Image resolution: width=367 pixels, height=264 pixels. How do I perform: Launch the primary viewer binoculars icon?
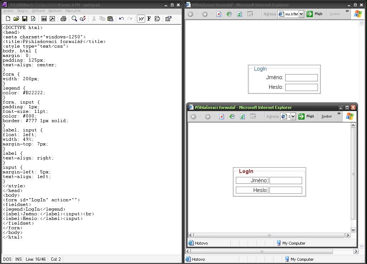(x=44, y=19)
